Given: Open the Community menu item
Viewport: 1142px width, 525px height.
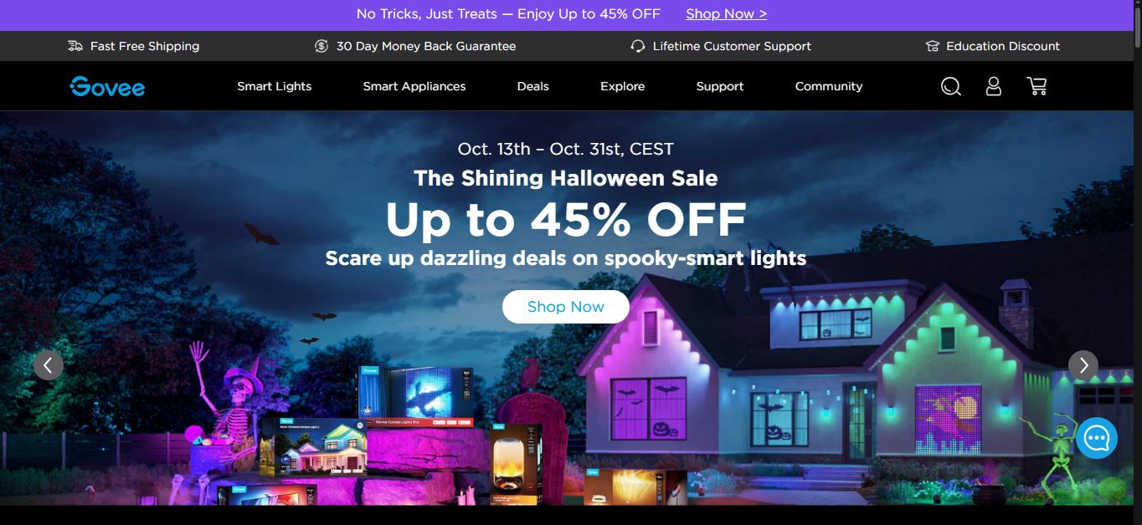Looking at the screenshot, I should (829, 86).
